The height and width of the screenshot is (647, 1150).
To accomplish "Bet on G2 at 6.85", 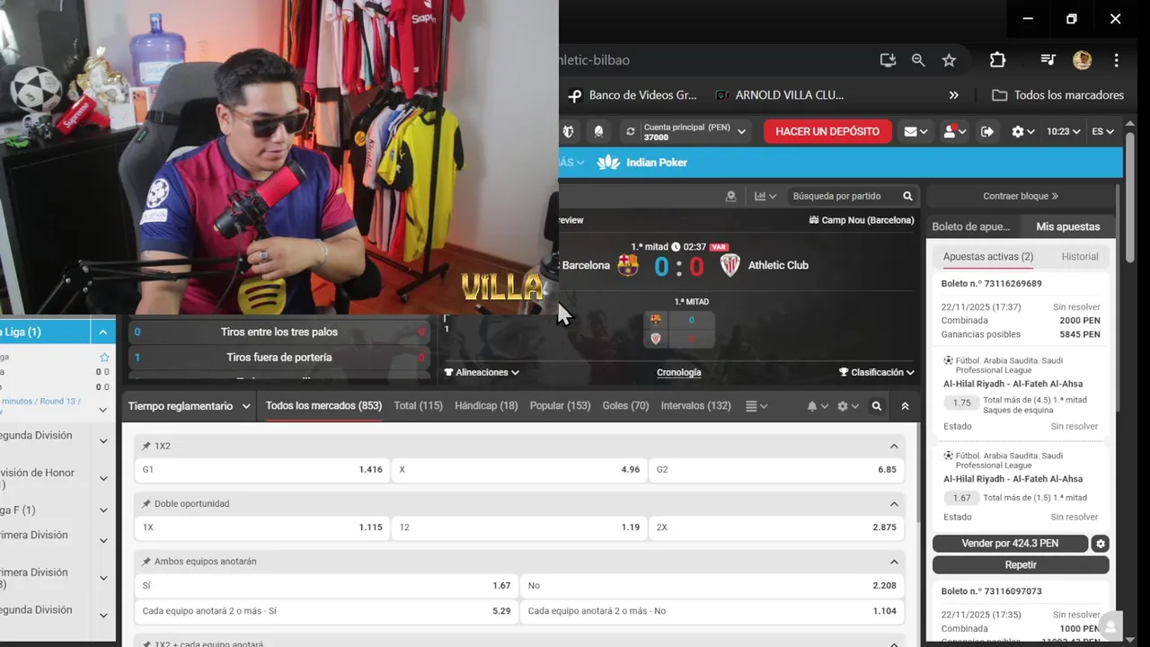I will click(776, 470).
